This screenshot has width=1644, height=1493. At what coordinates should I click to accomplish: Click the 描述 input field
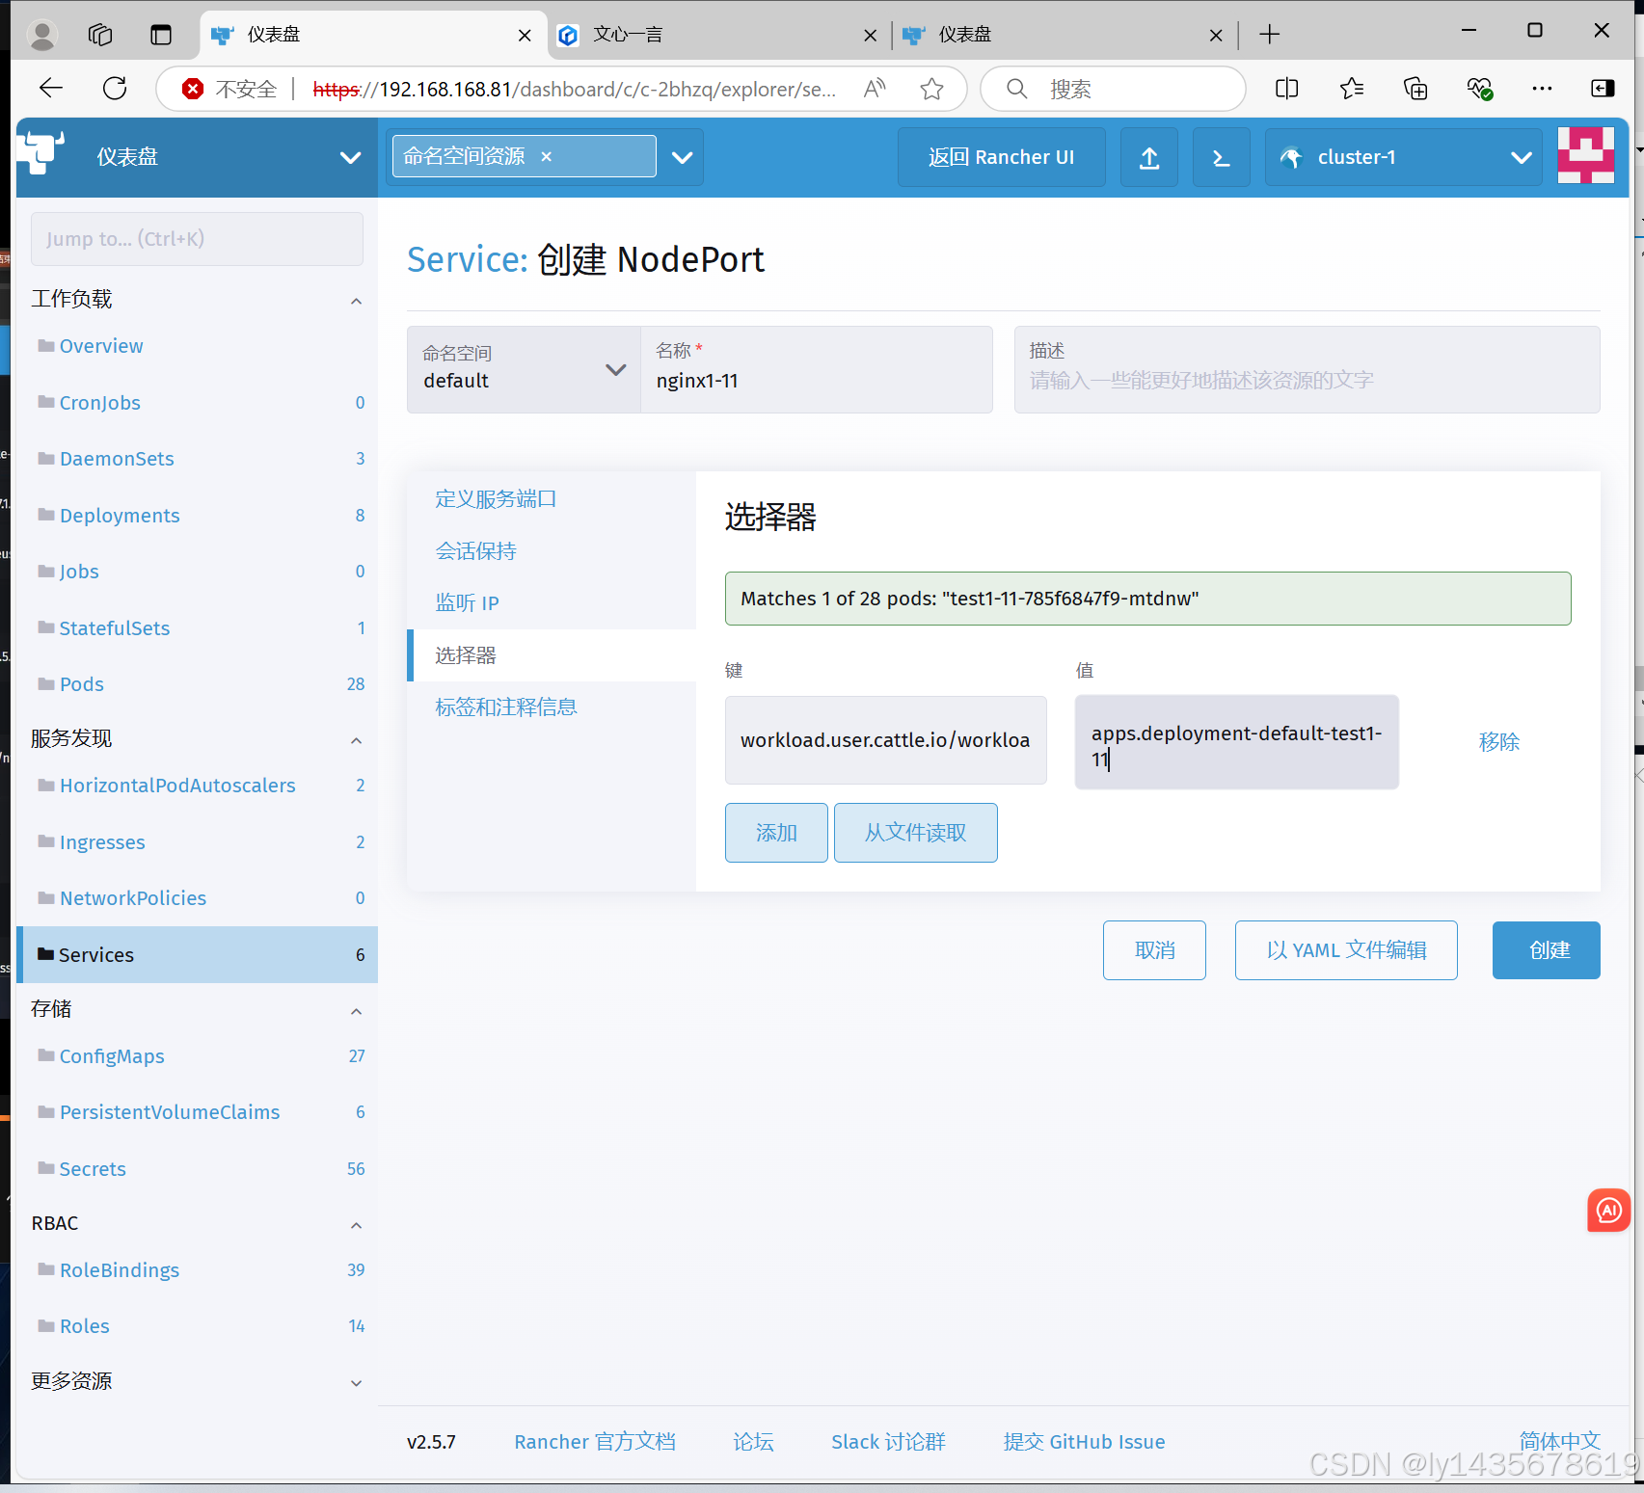(1307, 369)
